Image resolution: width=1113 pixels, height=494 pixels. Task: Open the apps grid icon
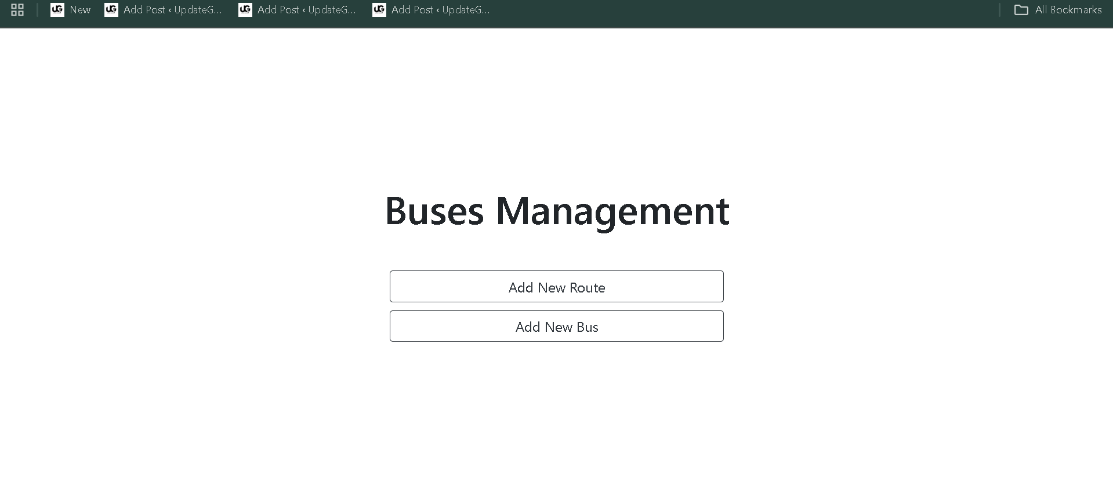pos(17,10)
